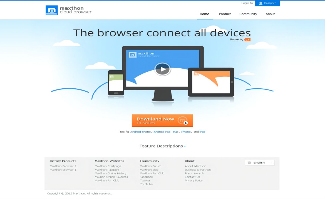Open the iPad download link
The height and width of the screenshot is (200, 325).
[202, 132]
